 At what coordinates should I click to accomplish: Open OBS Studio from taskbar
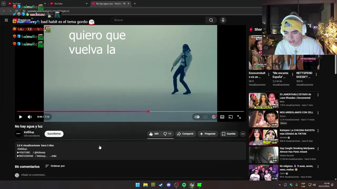point(176,185)
